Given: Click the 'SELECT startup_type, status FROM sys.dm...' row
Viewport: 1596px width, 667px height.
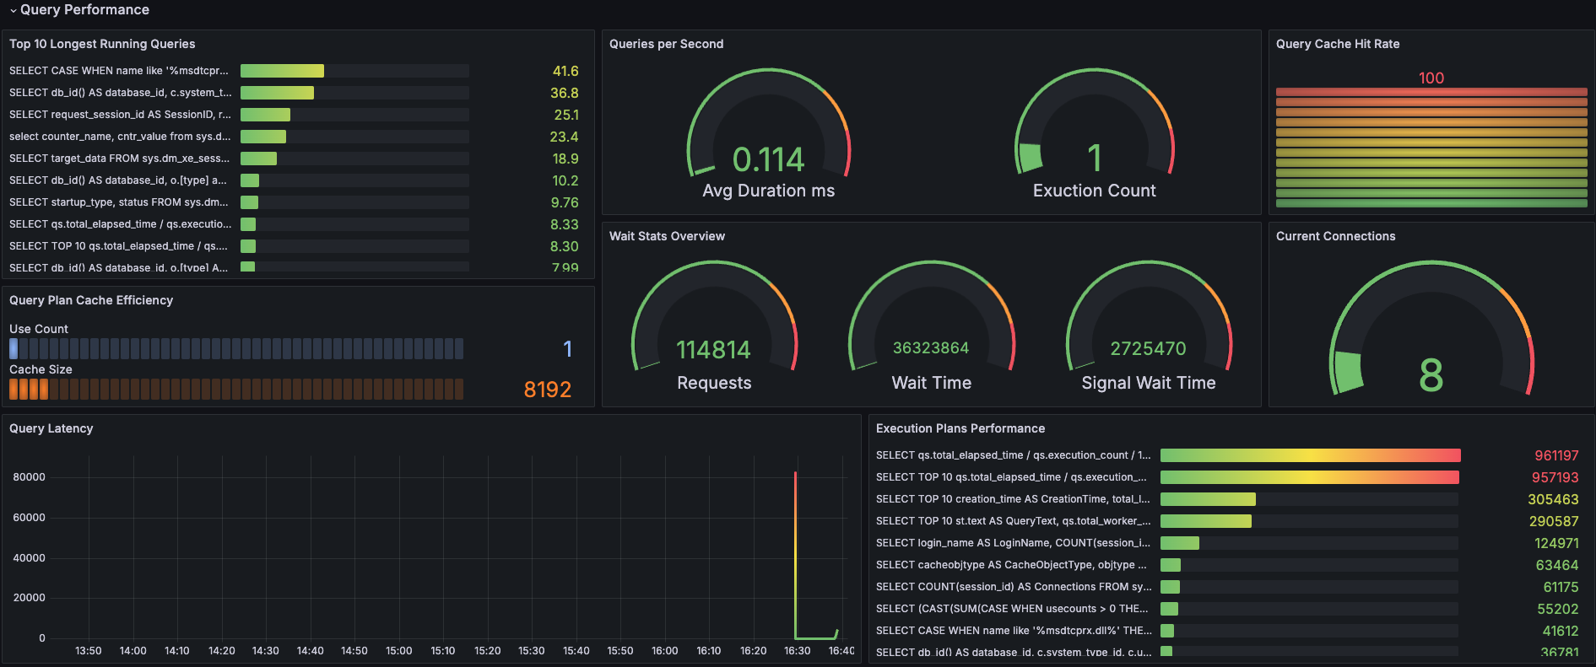Looking at the screenshot, I should click(294, 202).
